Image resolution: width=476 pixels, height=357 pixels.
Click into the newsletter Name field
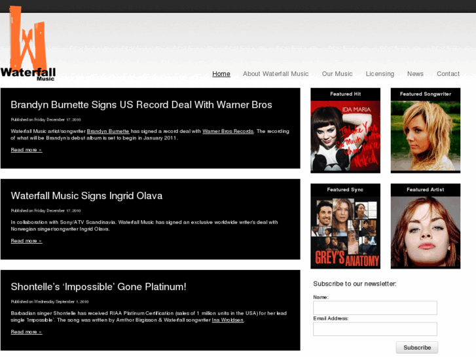pos(375,308)
